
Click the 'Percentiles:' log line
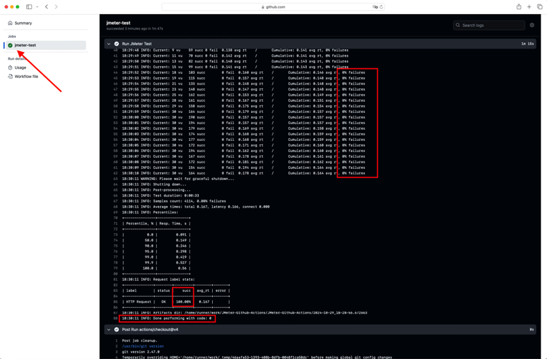coord(150,212)
